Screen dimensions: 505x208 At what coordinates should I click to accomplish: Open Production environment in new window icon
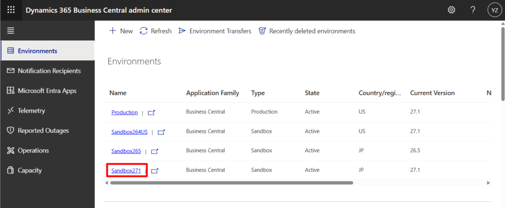[x=151, y=113]
